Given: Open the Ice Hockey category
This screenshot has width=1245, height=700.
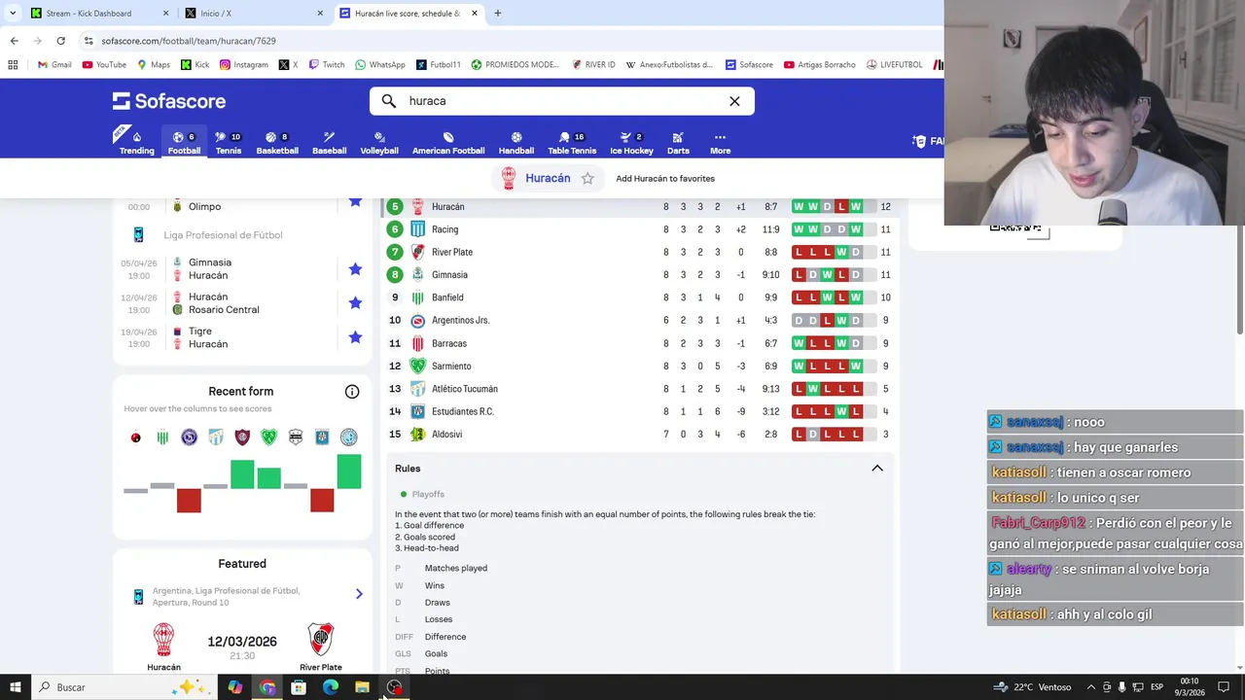Looking at the screenshot, I should (631, 143).
